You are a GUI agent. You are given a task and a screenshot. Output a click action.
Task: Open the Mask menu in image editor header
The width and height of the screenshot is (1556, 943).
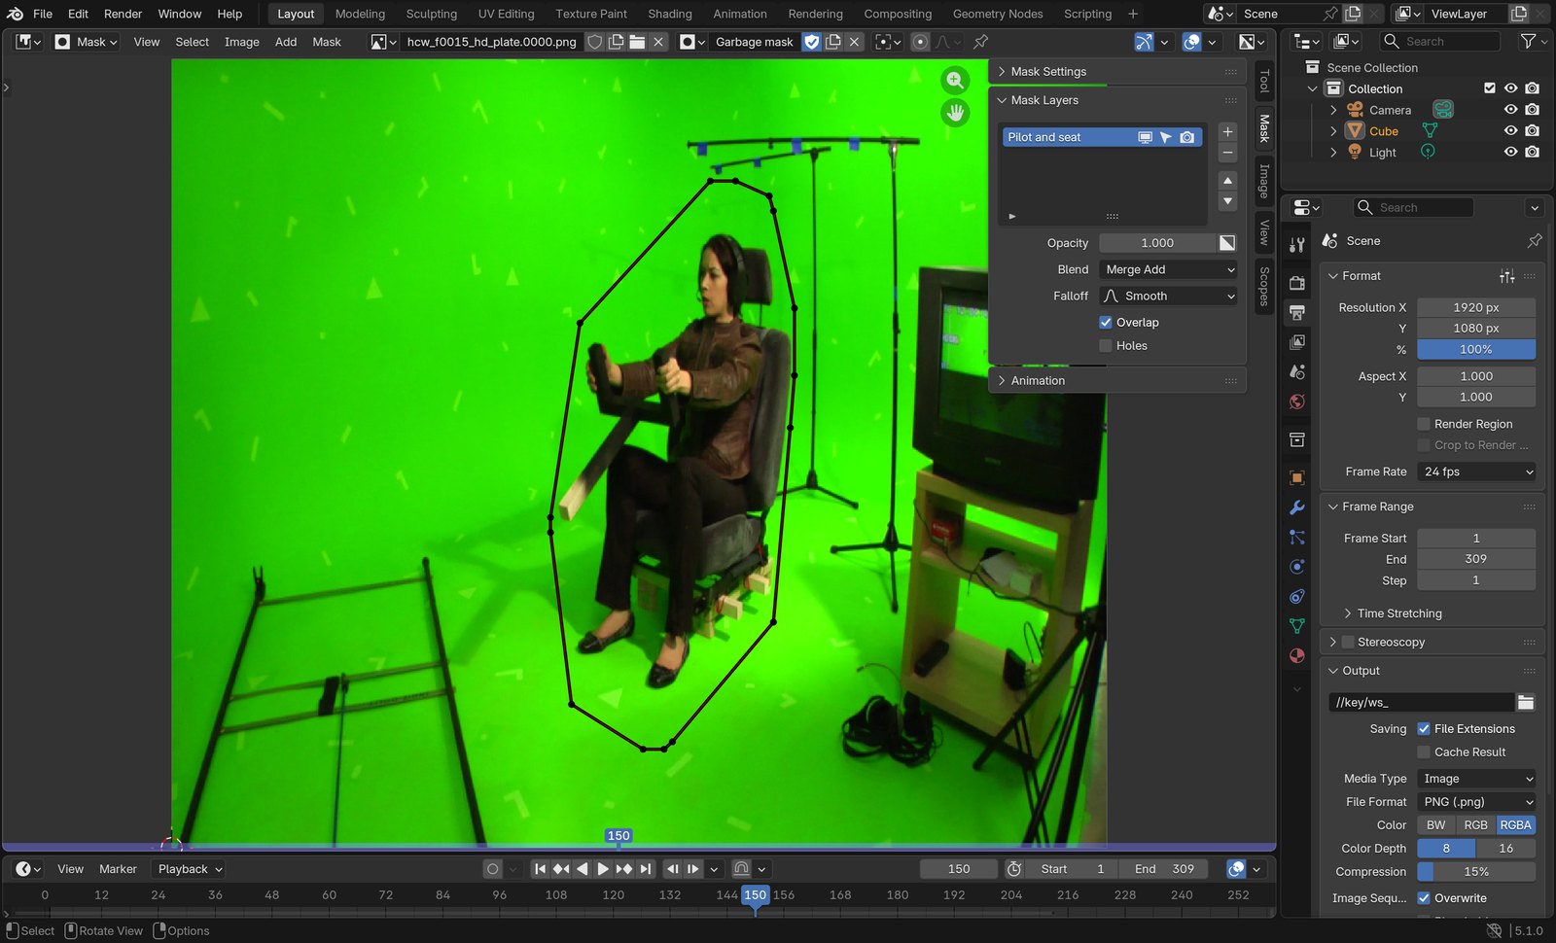327,42
